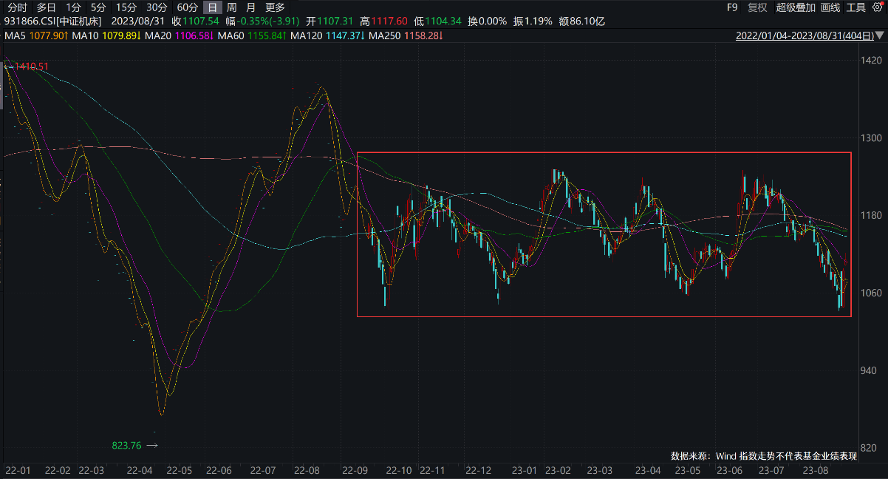Switch to 30分 period tab
Screen dimensions: 888x479
point(157,7)
